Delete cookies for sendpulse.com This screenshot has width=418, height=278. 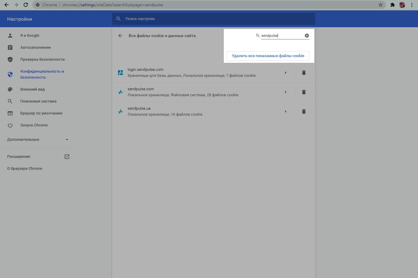304,92
